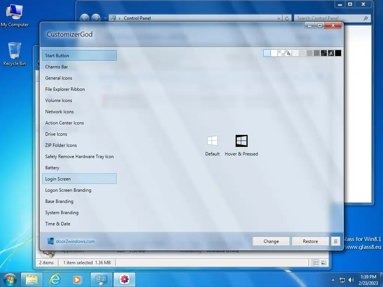Click Control Panel breadcrumb in address bar
Image resolution: width=383 pixels, height=287 pixels.
pos(137,18)
